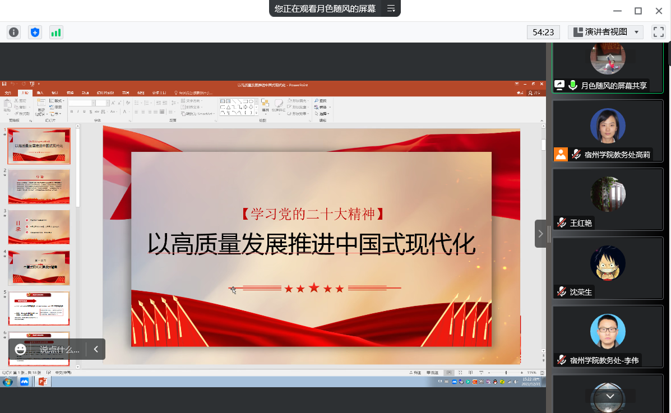Toggle the muted mic icon for 沈荣生
The height and width of the screenshot is (413, 671).
coord(561,291)
